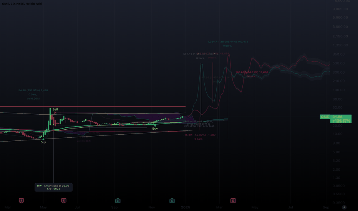Image resolution: width=358 pixels, height=211 pixels.
Task: Select the '1,024.71 (10,089.44%) 102,471' measurement label
Action: (228, 42)
